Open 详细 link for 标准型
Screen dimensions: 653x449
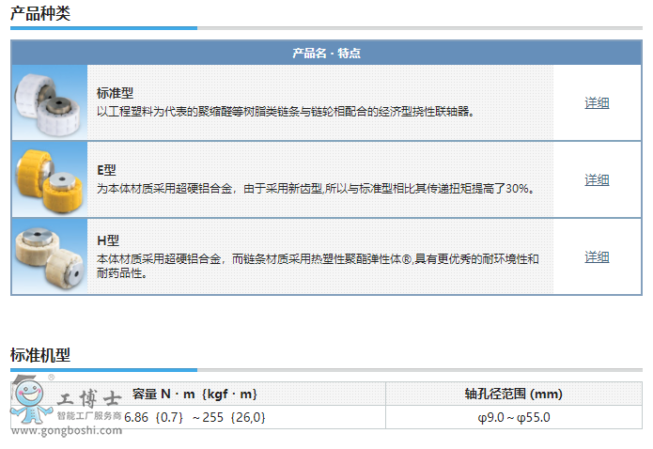point(597,102)
